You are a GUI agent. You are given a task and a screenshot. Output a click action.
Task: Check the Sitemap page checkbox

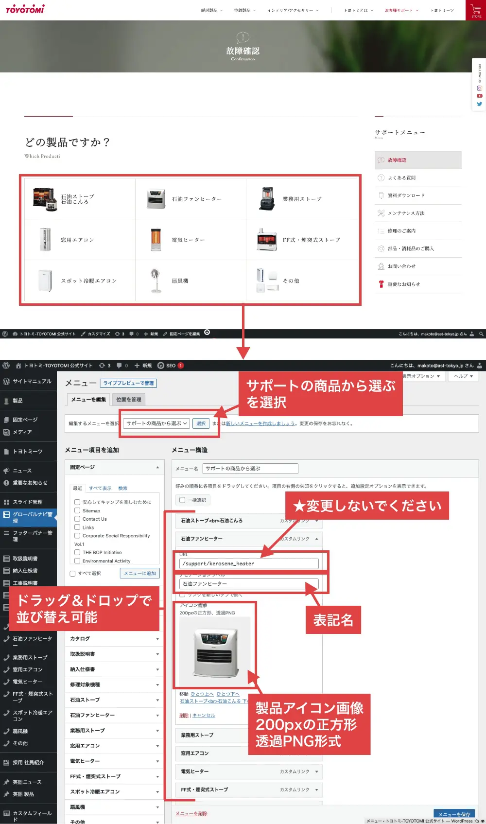77,510
